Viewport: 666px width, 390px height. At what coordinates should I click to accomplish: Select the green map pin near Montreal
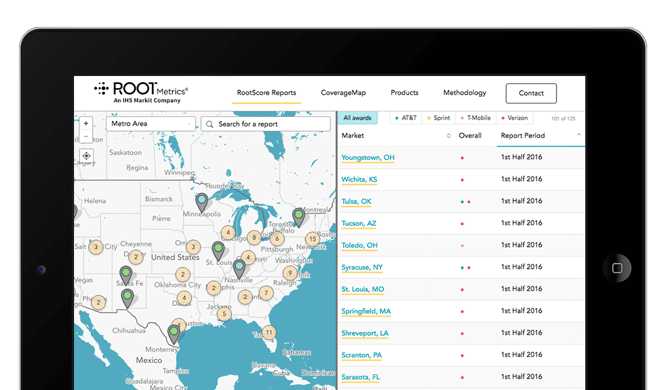[298, 215]
